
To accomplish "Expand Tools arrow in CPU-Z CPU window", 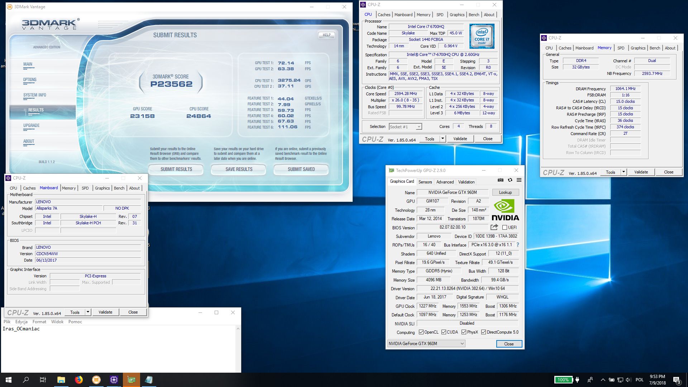I will 443,139.
